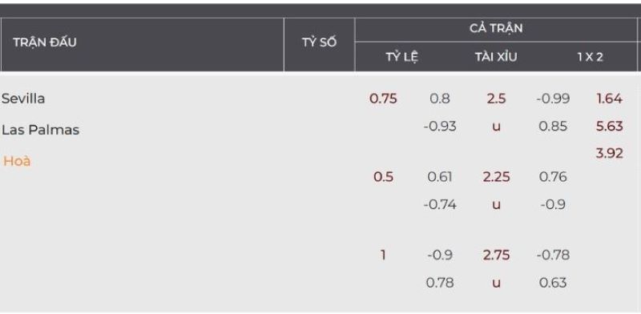This screenshot has width=641, height=314.
Task: Click the Las Palmas team name
Action: [41, 130]
